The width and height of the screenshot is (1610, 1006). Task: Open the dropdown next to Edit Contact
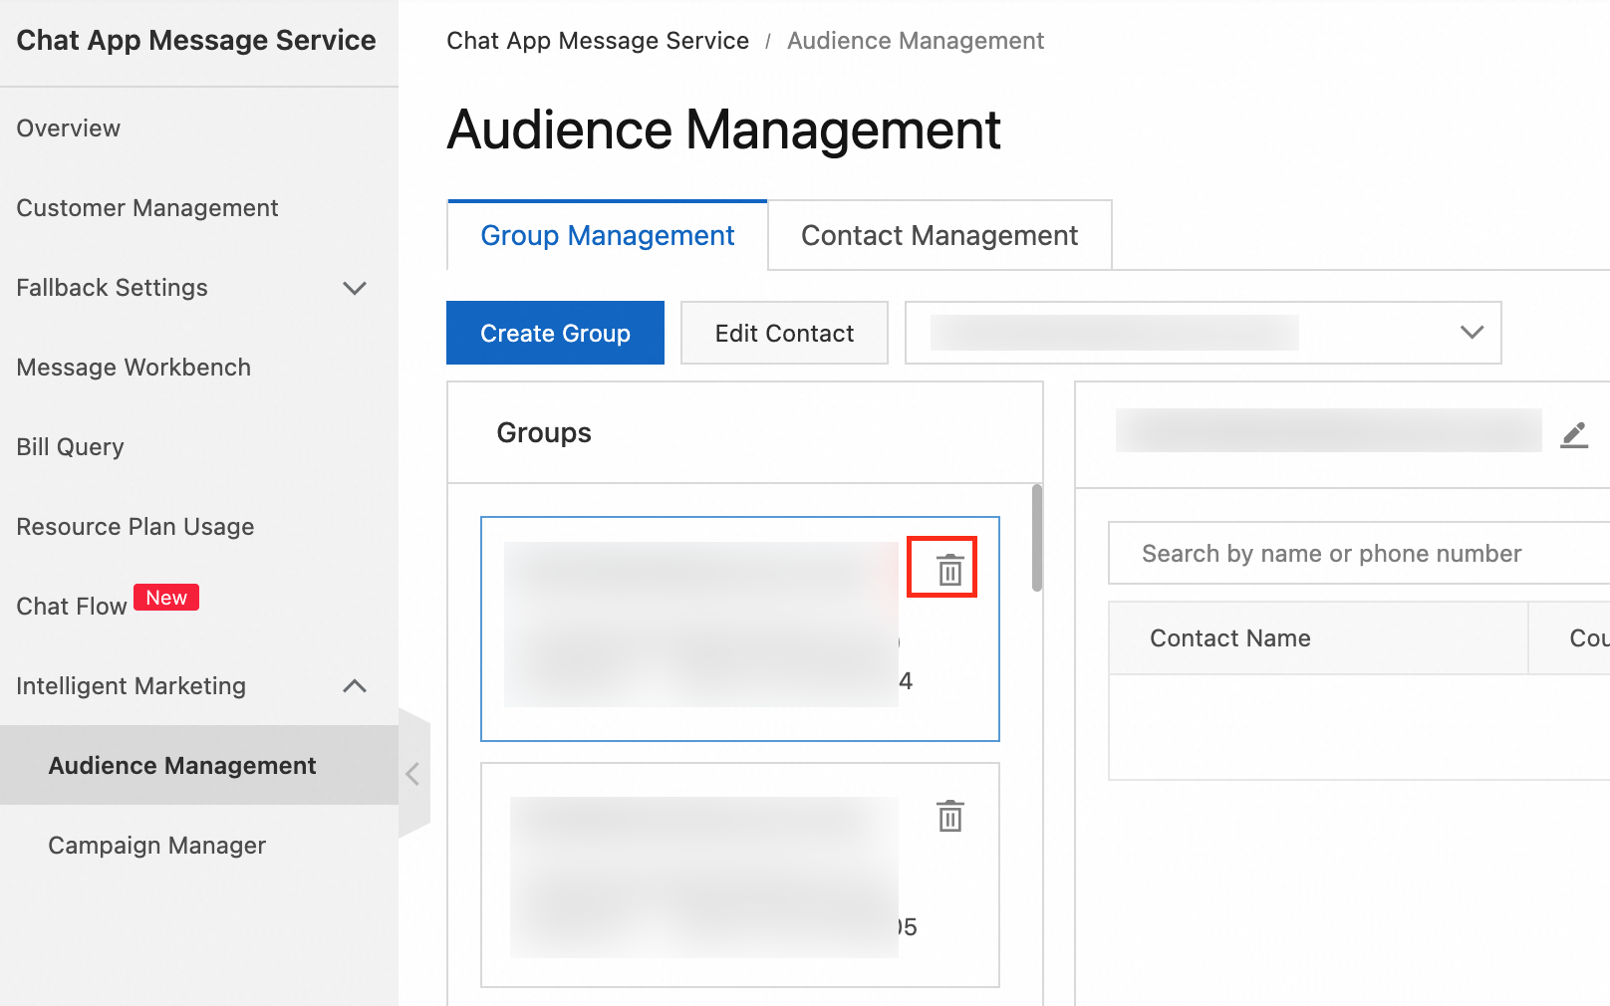click(1202, 333)
